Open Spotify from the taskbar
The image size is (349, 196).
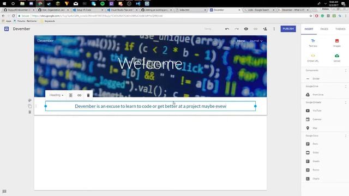tap(103, 4)
